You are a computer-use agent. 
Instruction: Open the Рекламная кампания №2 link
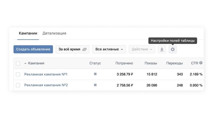pos(46,85)
